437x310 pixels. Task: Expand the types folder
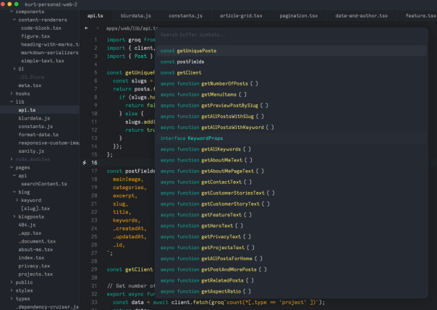pyautogui.click(x=12, y=298)
